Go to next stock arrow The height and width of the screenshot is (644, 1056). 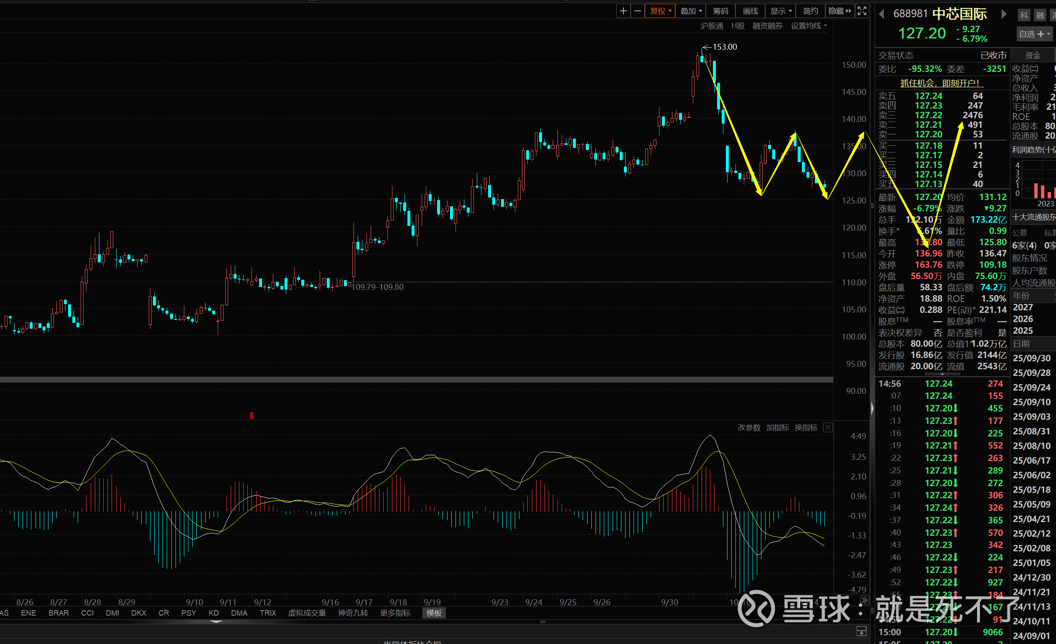pyautogui.click(x=1004, y=14)
